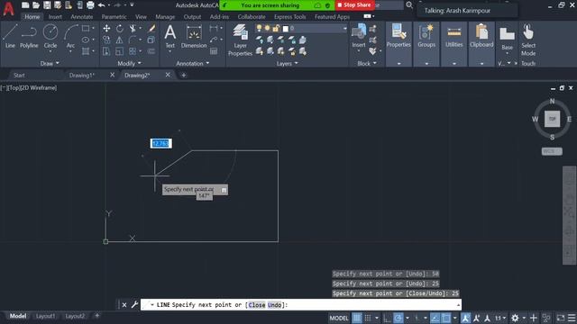Select the Line tool
Viewport: 577px width, 324px height.
point(10,36)
